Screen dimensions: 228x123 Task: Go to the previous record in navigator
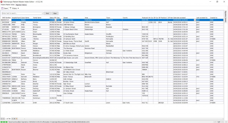[x=4, y=118]
